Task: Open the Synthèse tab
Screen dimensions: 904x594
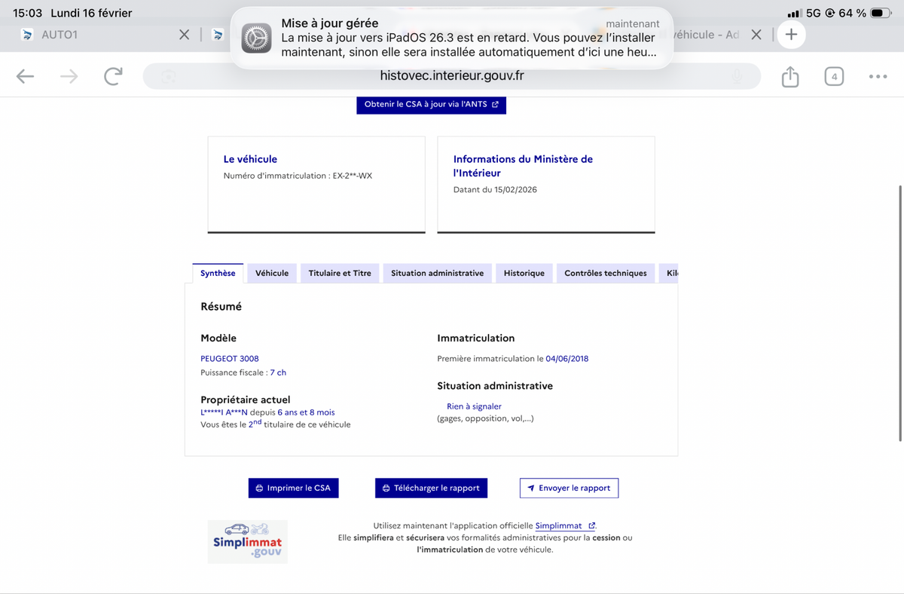Action: click(x=218, y=273)
